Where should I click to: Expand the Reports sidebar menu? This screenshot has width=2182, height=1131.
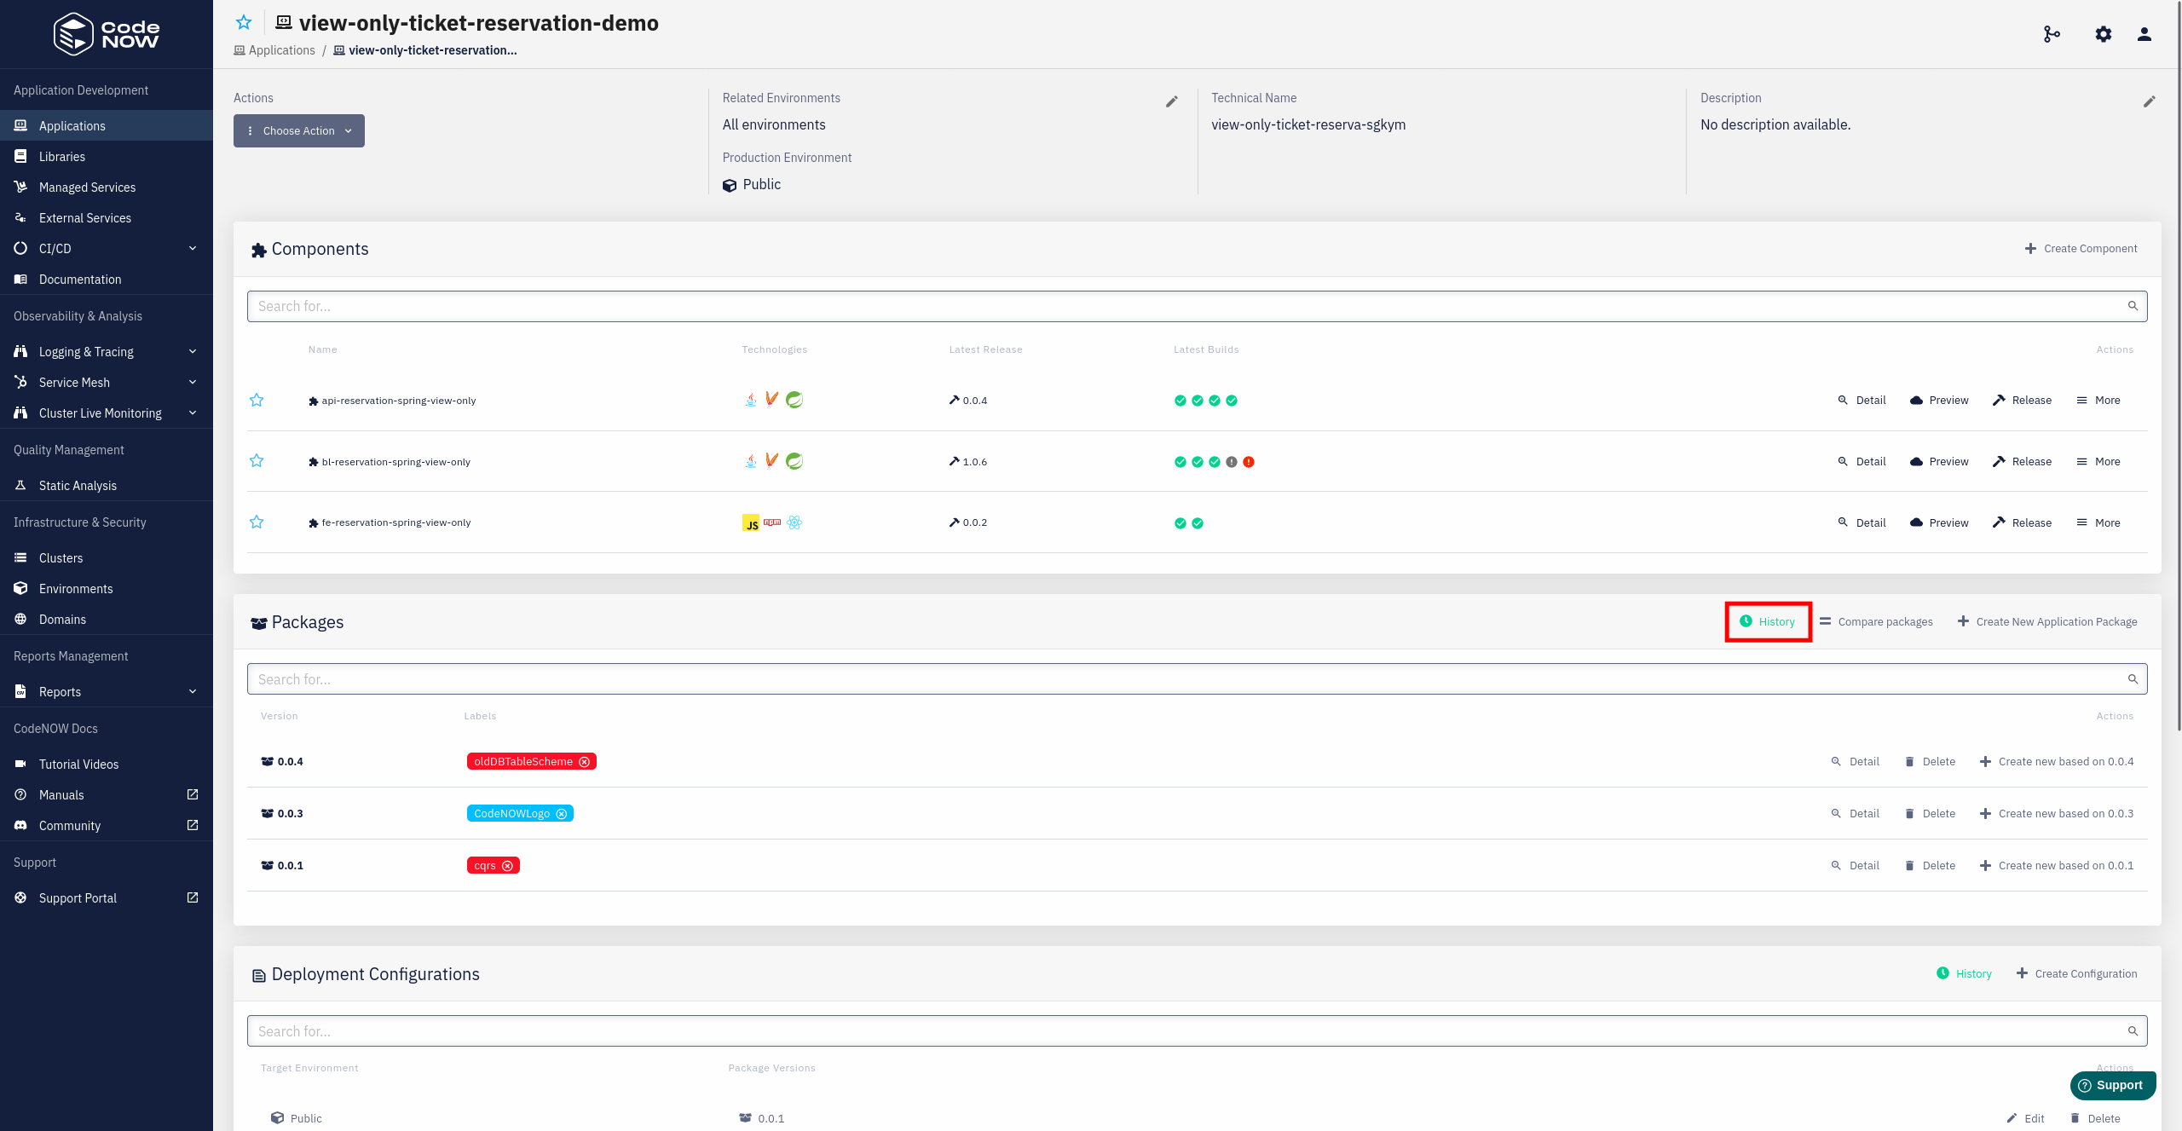(x=107, y=692)
